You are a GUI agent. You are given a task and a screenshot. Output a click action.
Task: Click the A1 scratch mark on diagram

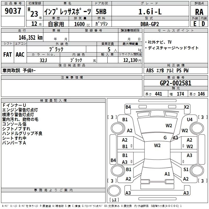(167, 174)
